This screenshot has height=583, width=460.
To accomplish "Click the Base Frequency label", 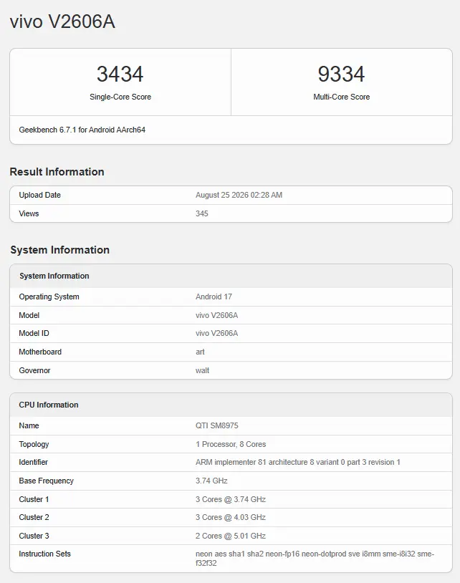I will (46, 481).
